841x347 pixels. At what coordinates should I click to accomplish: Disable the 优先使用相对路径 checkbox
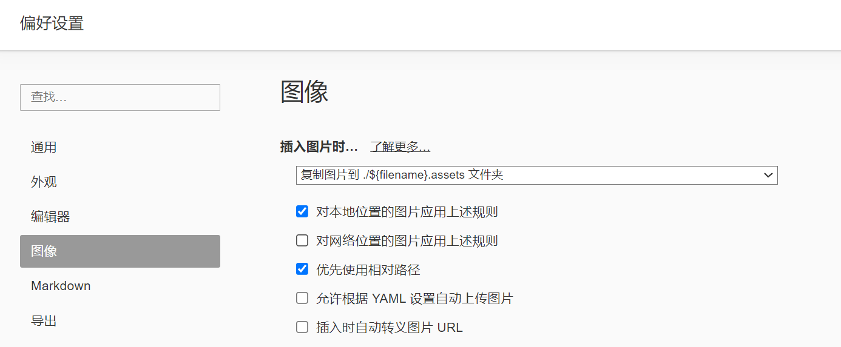pos(302,269)
